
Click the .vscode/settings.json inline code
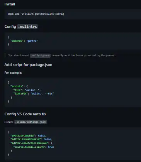[31, 122]
